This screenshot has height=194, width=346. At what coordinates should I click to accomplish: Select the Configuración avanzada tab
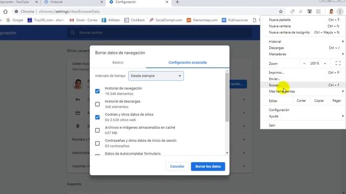point(188,63)
